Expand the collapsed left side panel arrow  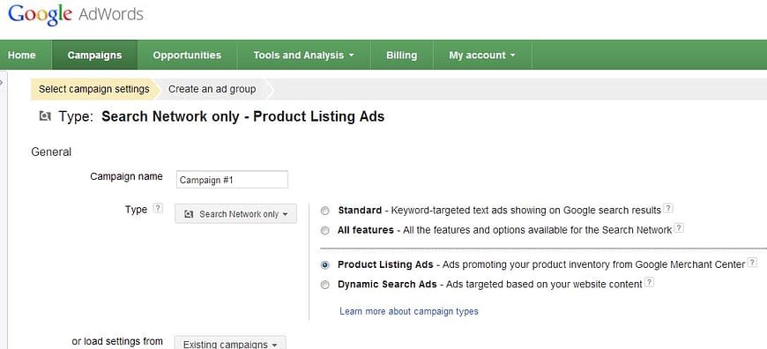pos(2,83)
